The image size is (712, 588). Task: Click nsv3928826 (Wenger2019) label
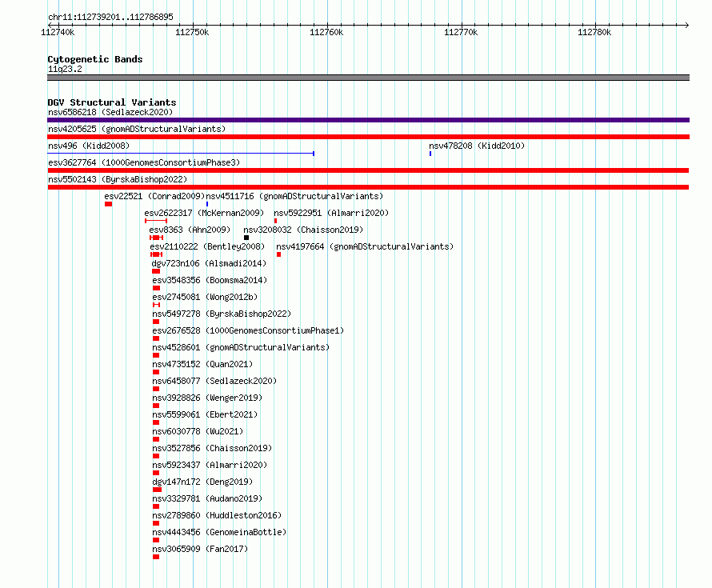[207, 398]
